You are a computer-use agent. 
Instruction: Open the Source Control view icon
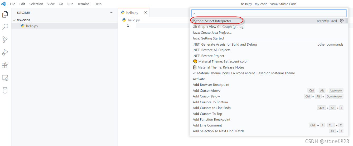(5, 40)
